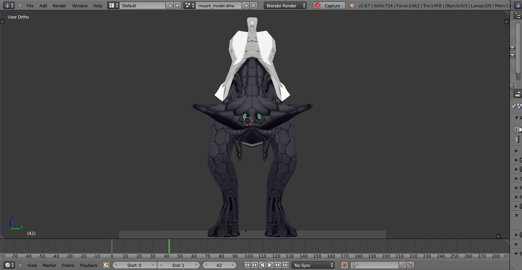Open the Add menu
522x270 pixels.
43,6
